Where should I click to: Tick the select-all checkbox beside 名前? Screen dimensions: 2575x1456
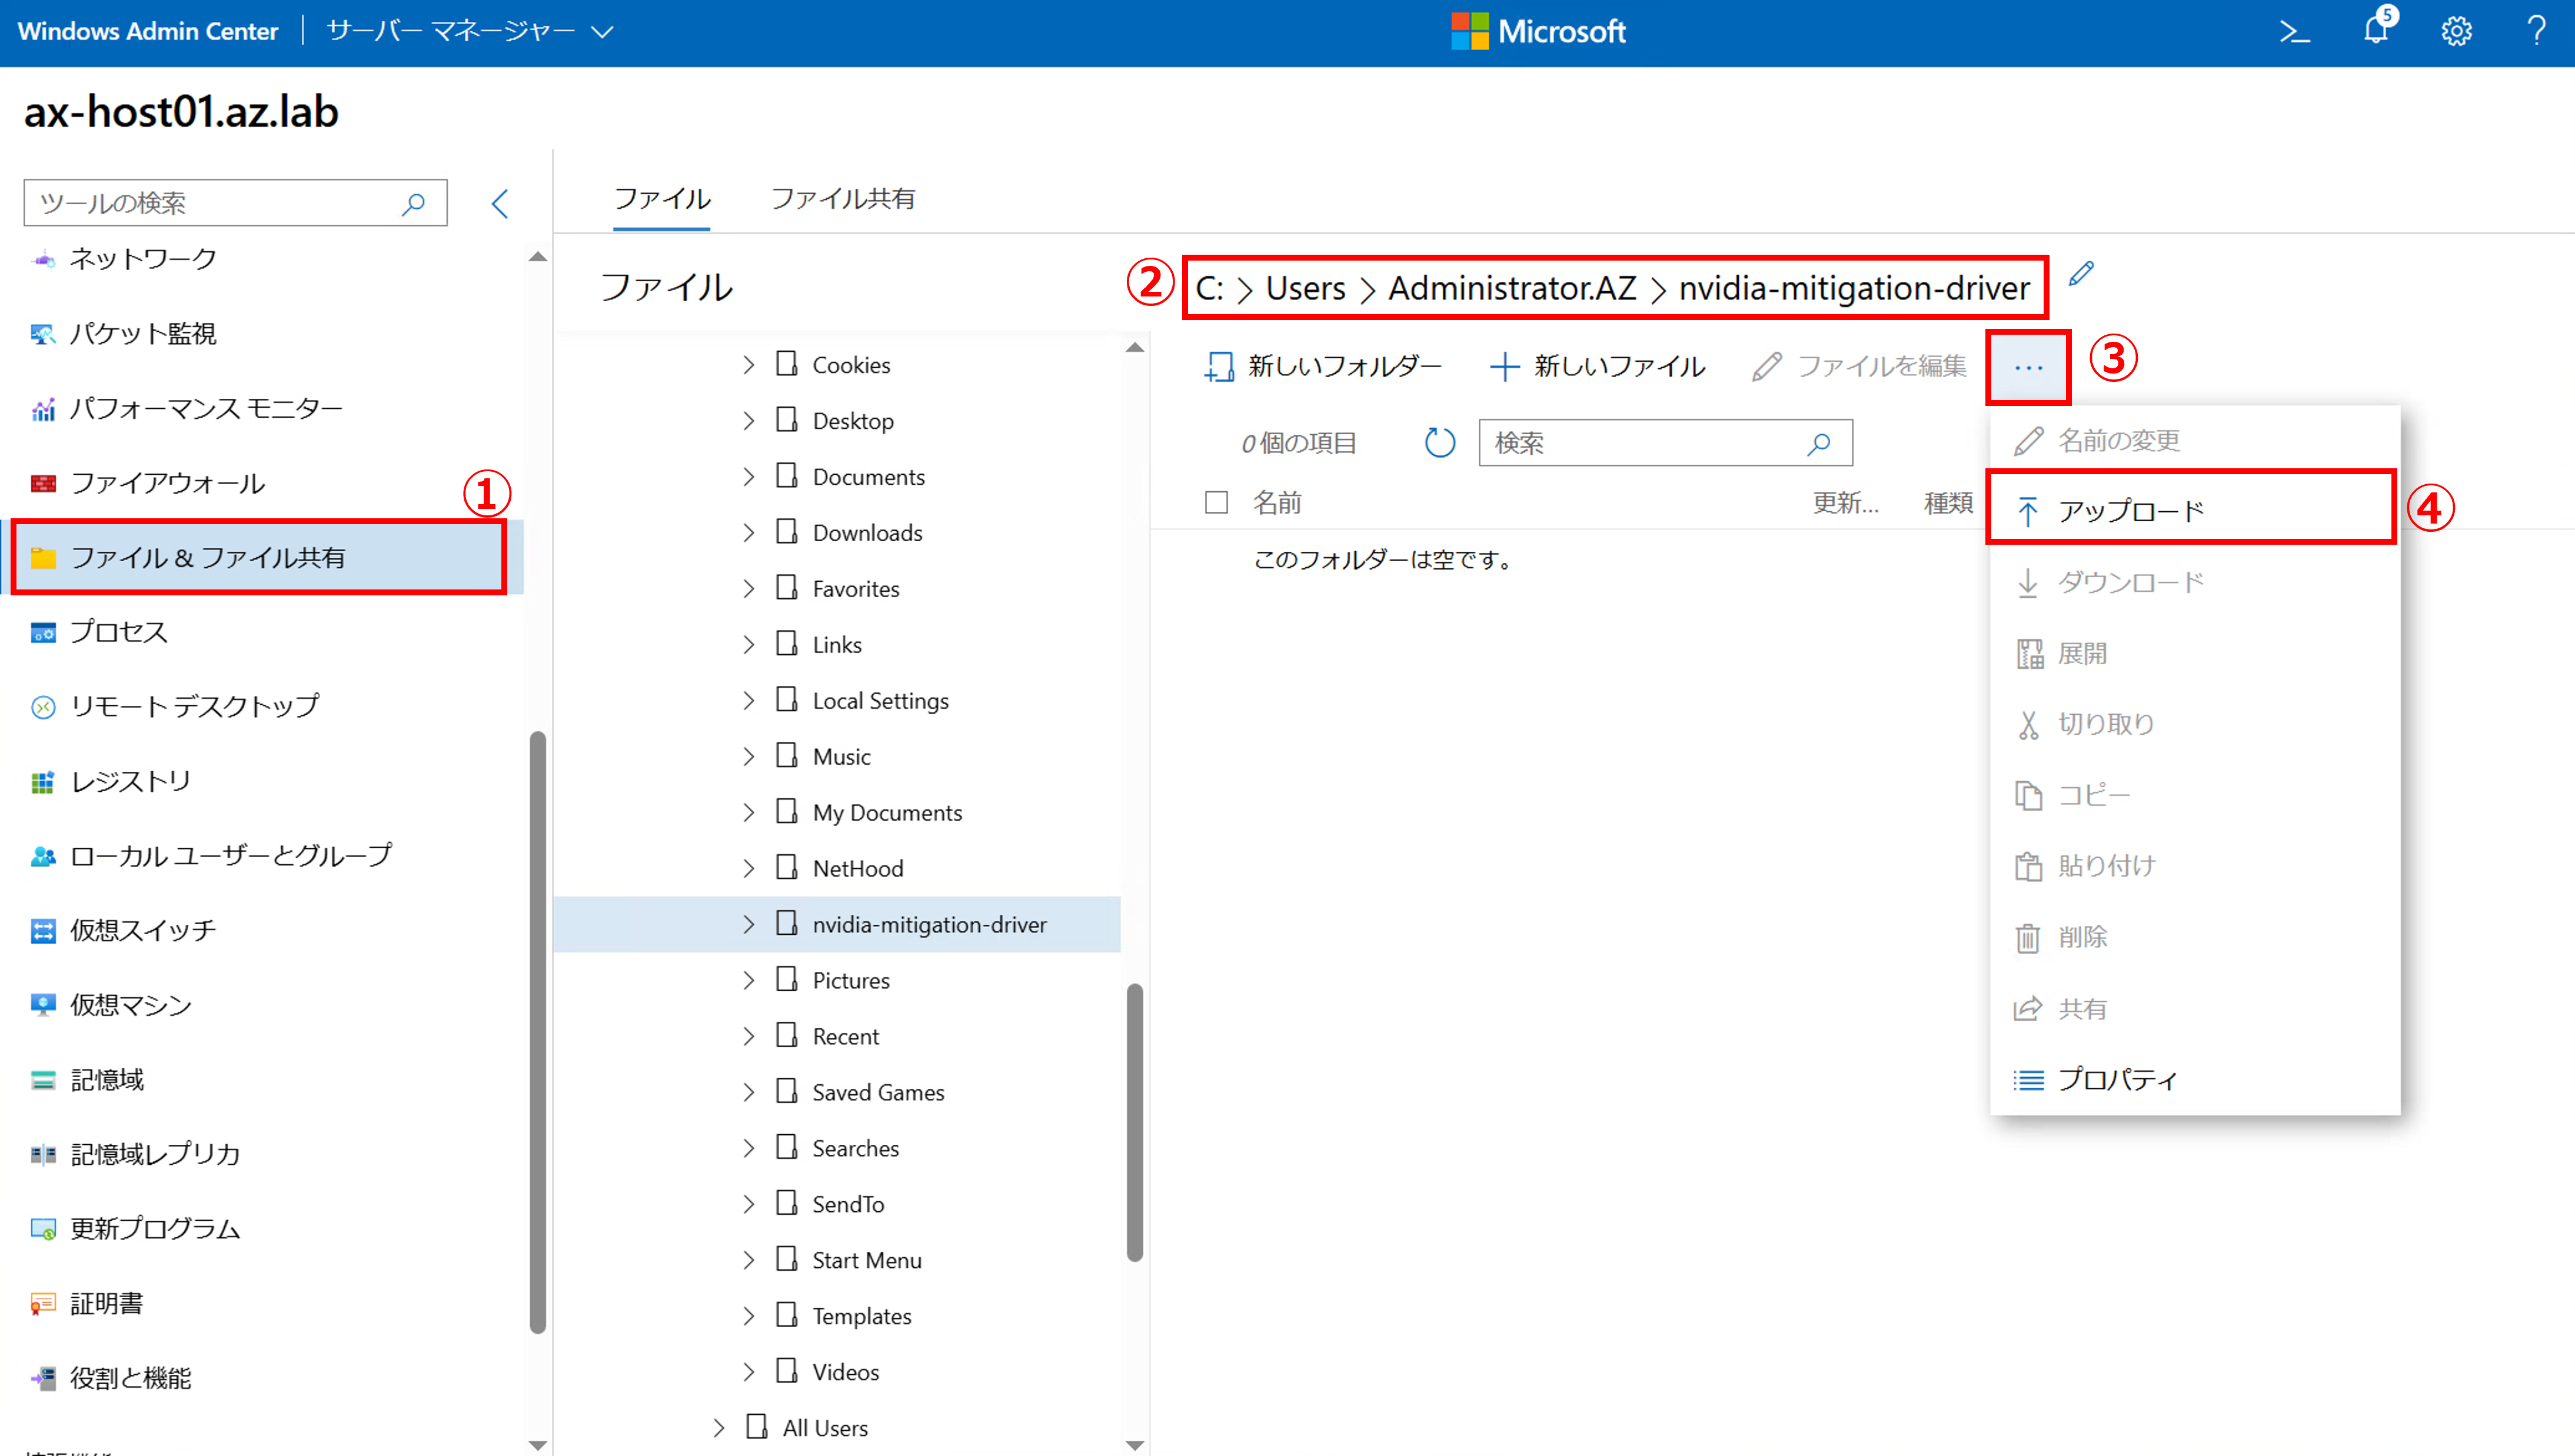point(1216,502)
